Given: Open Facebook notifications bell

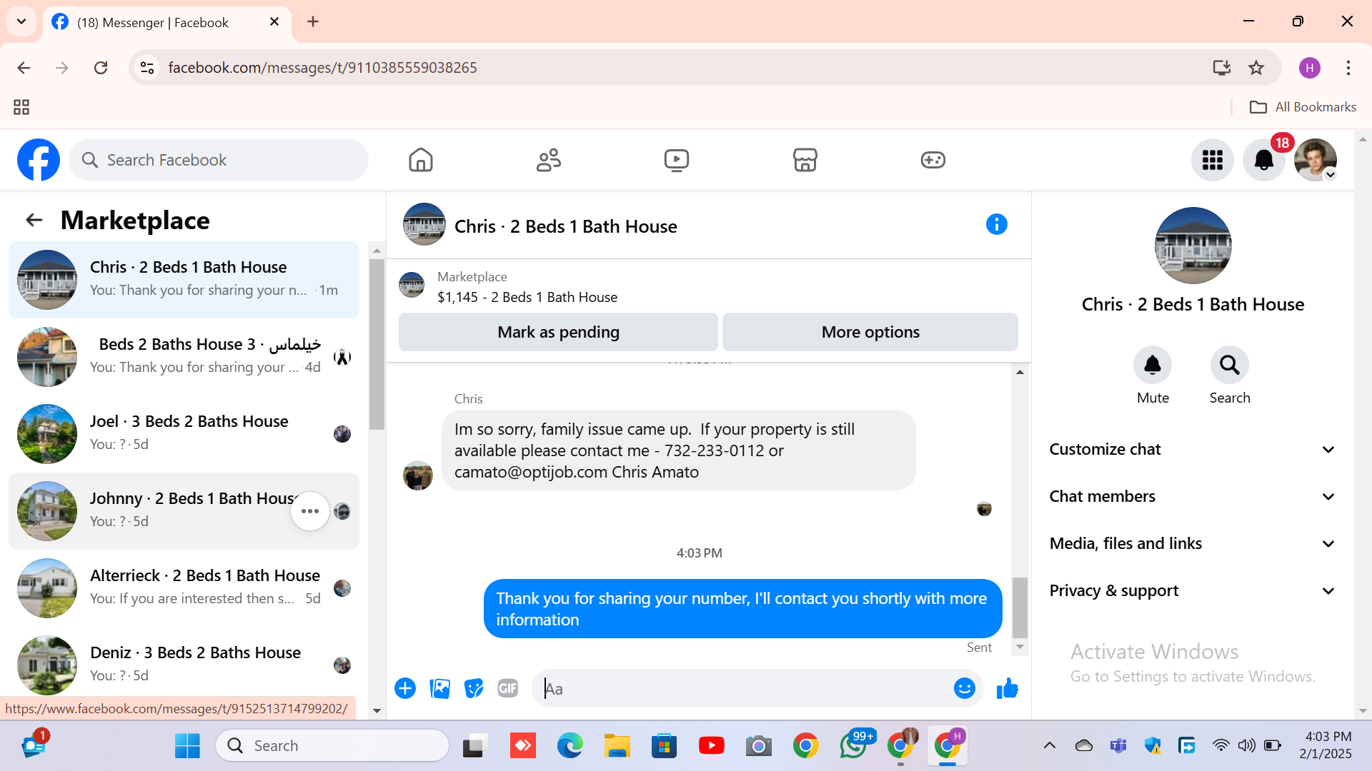Looking at the screenshot, I should click(1263, 160).
